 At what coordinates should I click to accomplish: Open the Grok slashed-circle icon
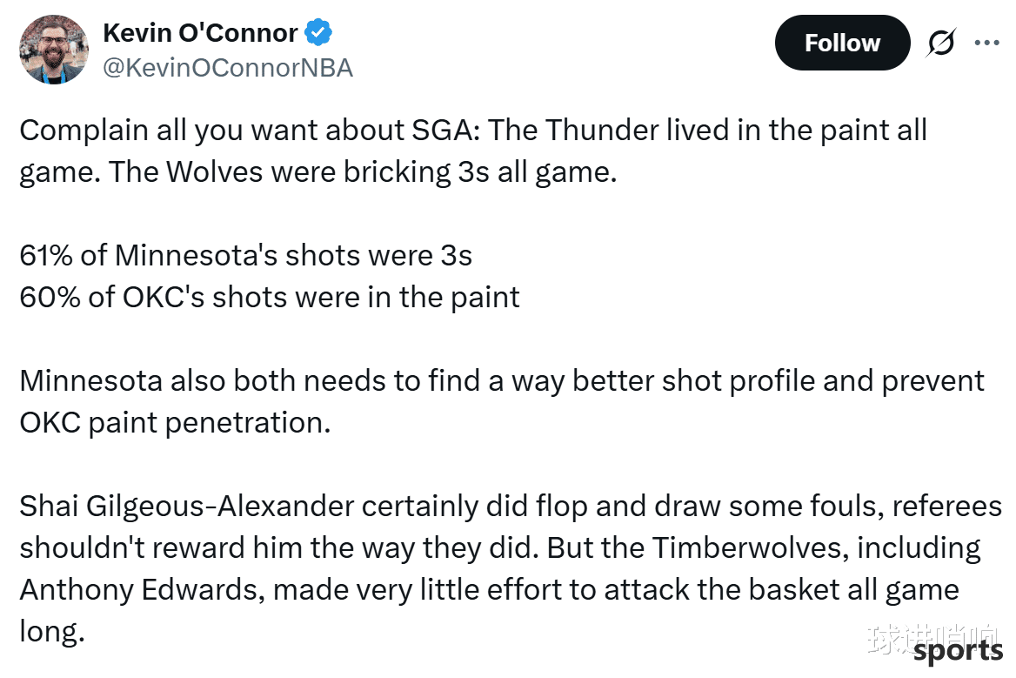tap(940, 43)
